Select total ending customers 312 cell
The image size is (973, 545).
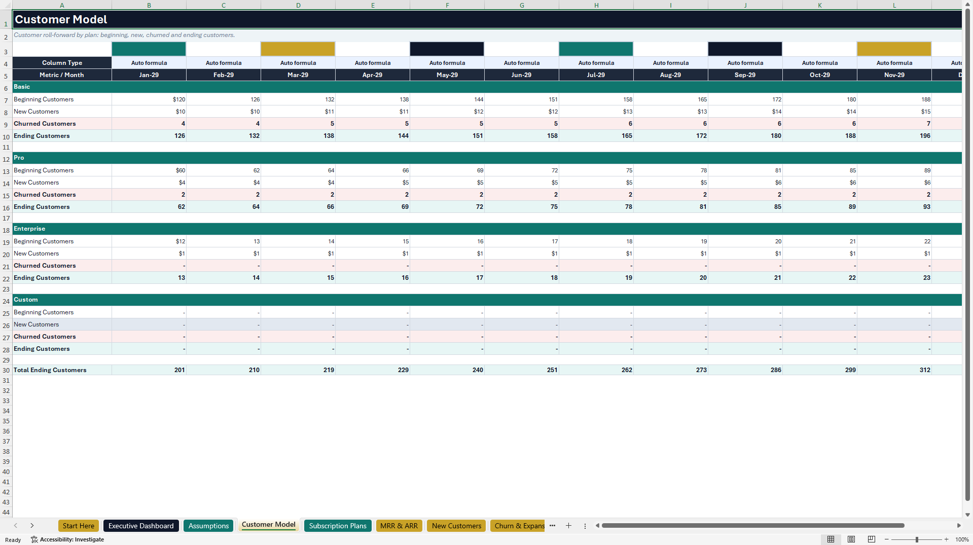point(894,370)
